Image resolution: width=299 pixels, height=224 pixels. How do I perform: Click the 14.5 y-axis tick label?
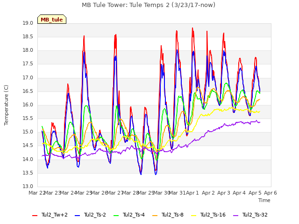tap(28, 146)
